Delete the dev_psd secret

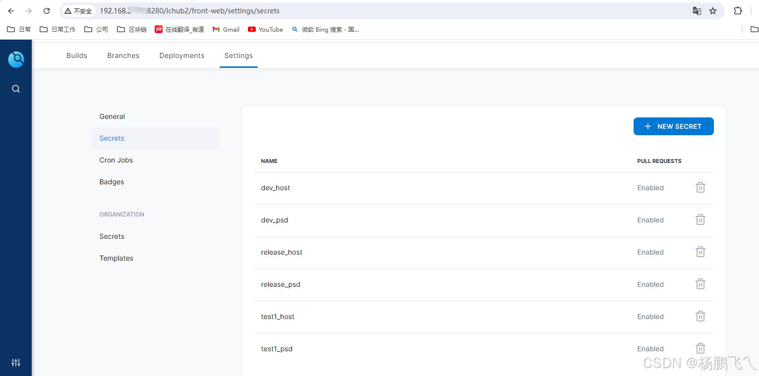(700, 219)
